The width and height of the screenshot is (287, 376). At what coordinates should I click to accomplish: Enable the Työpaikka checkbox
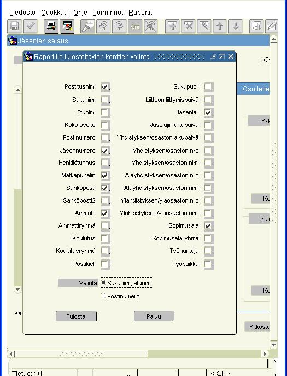208,264
